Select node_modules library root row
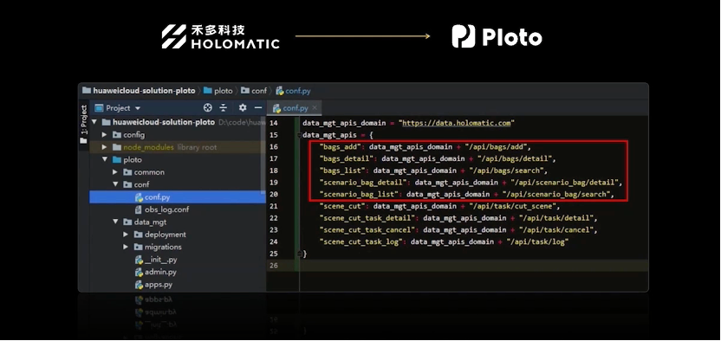Image resolution: width=721 pixels, height=341 pixels. 178,147
